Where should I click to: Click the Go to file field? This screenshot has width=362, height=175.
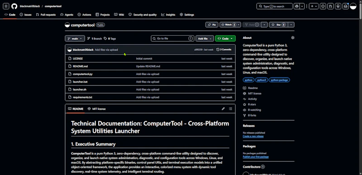(x=172, y=38)
